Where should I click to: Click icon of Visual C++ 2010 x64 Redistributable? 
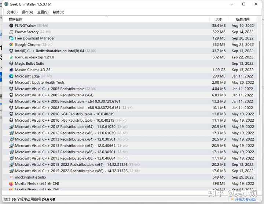click(x=11, y=114)
